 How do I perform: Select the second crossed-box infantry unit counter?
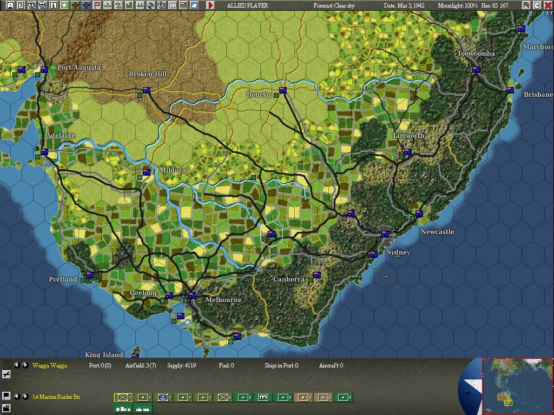[x=223, y=397]
